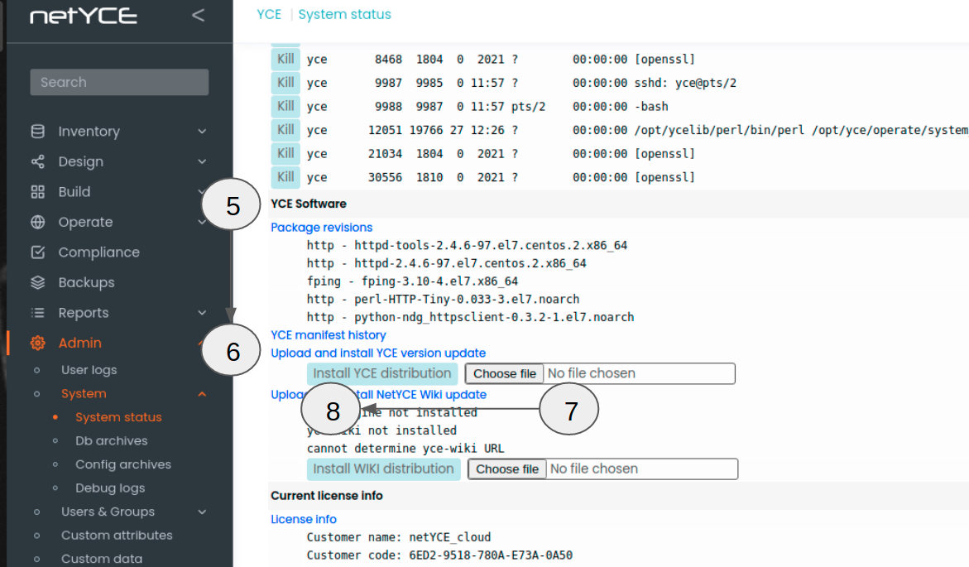Click Upload and install NetYCE Wiki update
969x567 pixels.
pyautogui.click(x=378, y=395)
